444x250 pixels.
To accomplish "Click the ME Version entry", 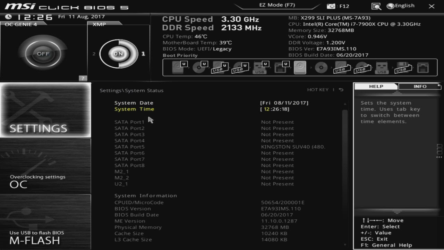I will pos(130,221).
